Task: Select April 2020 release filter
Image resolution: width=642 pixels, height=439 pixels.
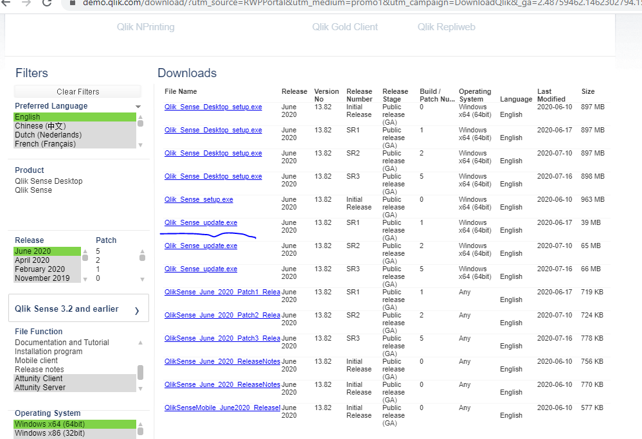Action: pos(48,260)
